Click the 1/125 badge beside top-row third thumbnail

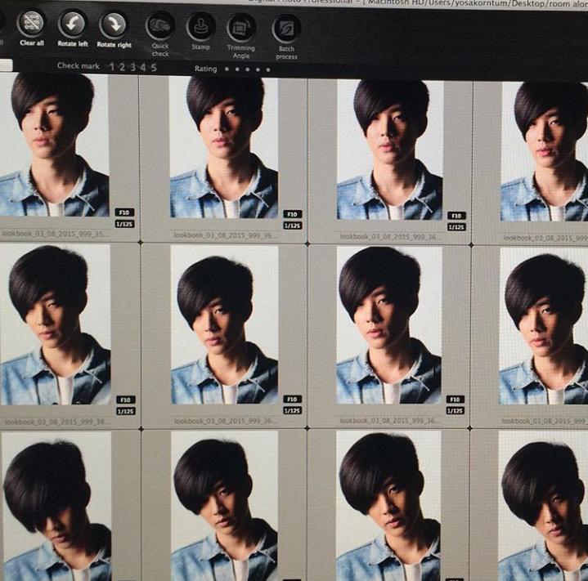(457, 227)
